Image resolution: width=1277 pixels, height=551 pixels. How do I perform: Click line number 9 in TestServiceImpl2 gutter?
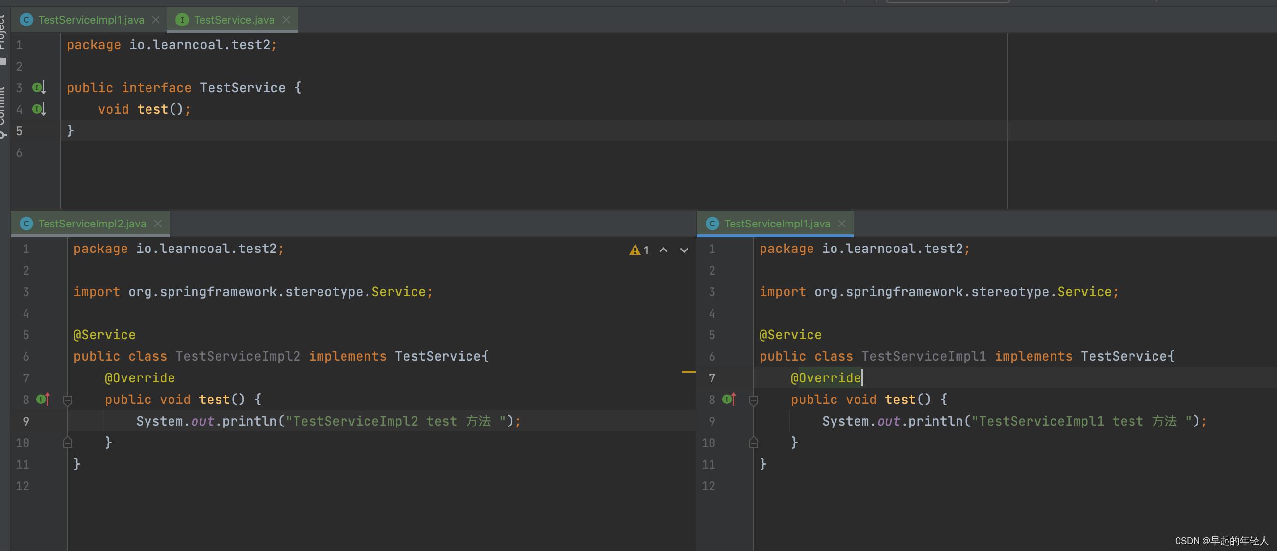pyautogui.click(x=26, y=421)
